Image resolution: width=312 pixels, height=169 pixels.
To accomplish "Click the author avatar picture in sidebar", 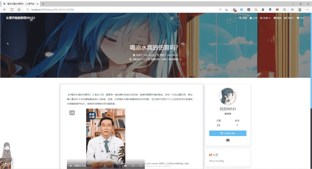I will click(228, 96).
